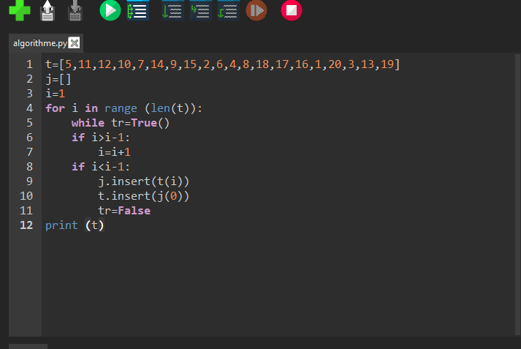The height and width of the screenshot is (349, 521).
Task: Click the step into debug icon
Action: (200, 11)
